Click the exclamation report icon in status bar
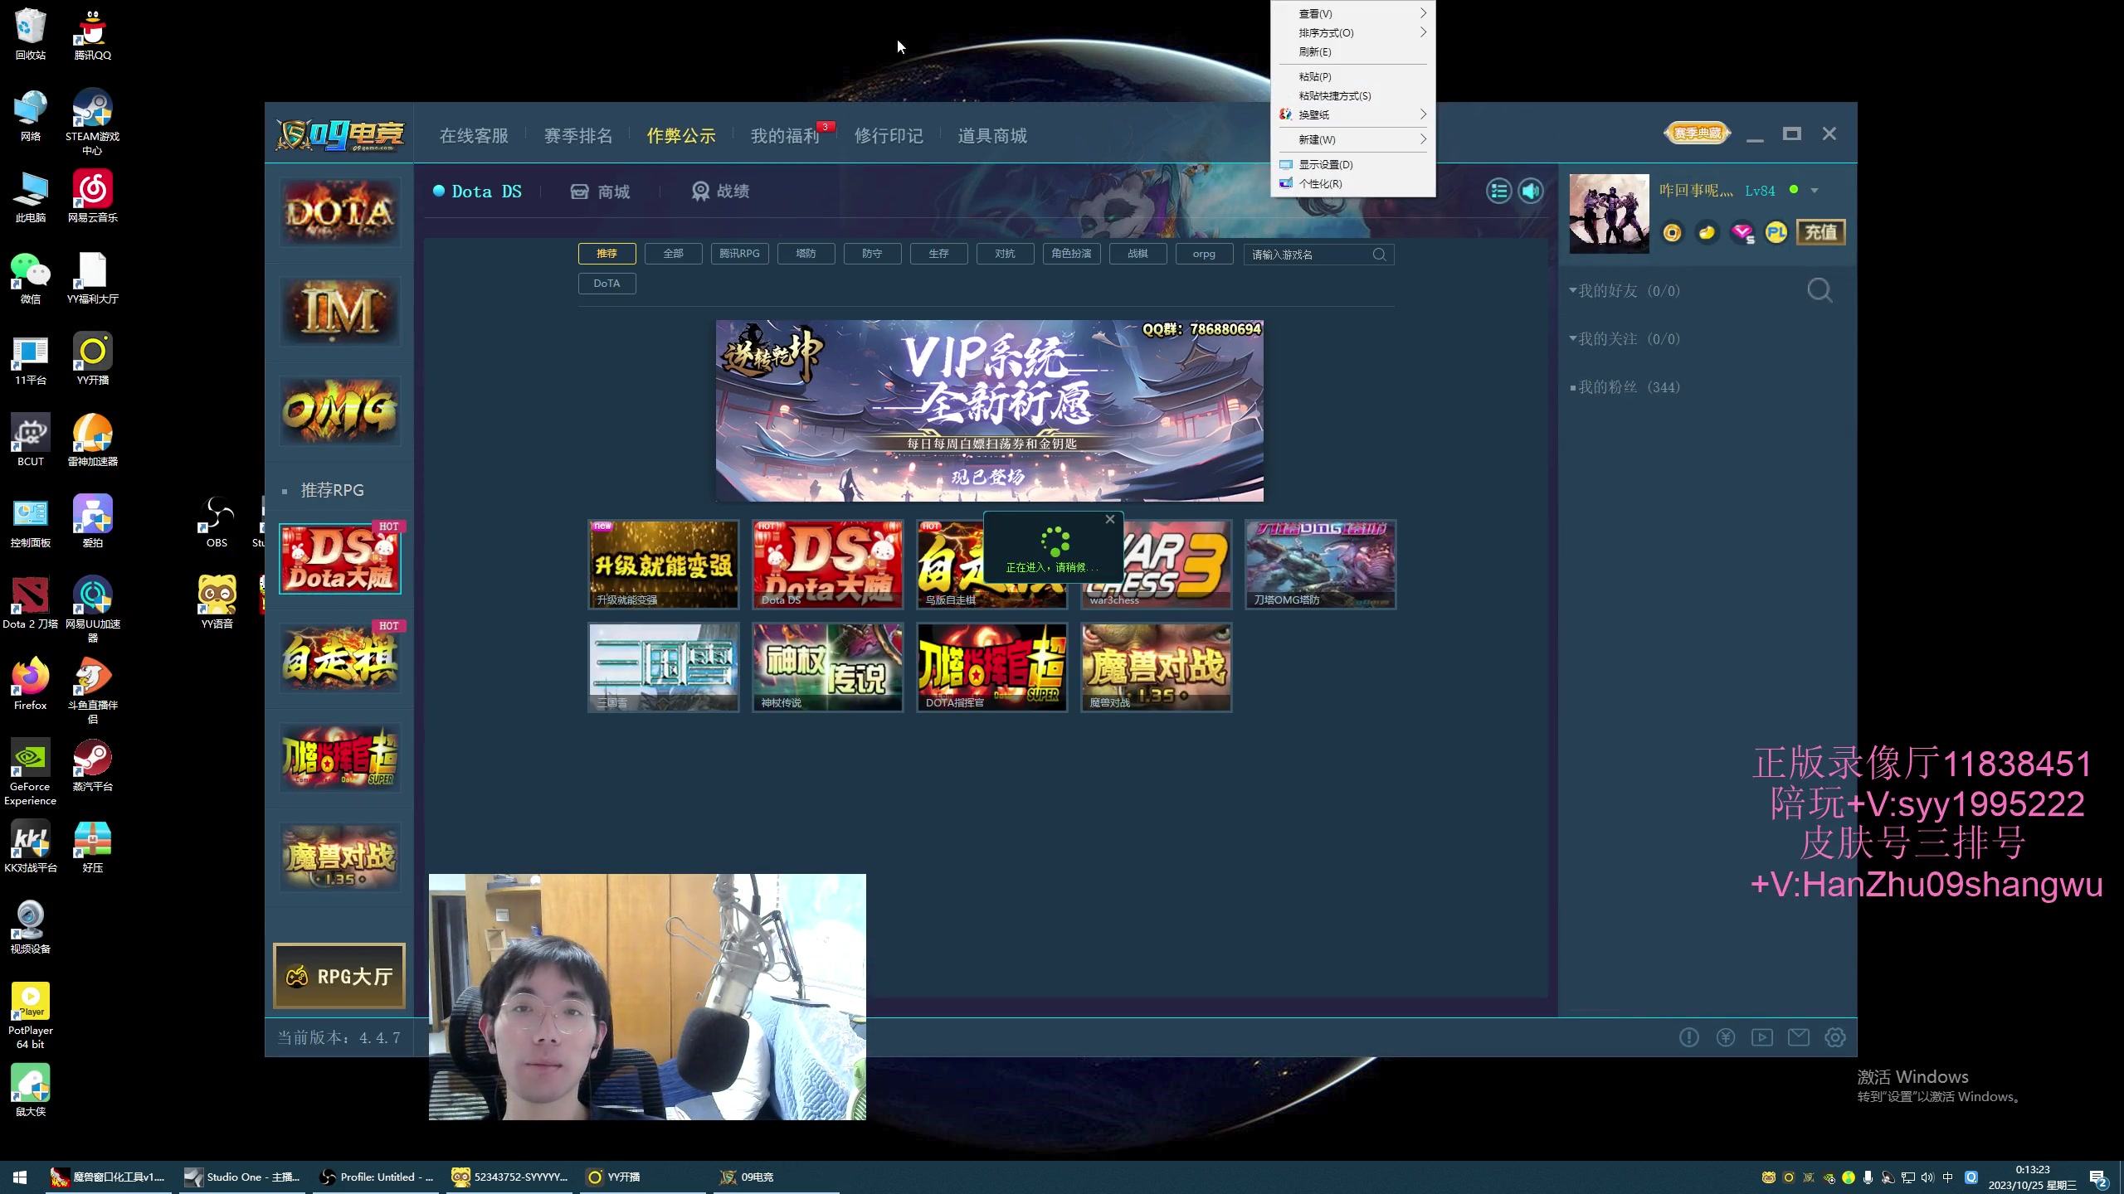Viewport: 2124px width, 1194px height. (x=1688, y=1037)
